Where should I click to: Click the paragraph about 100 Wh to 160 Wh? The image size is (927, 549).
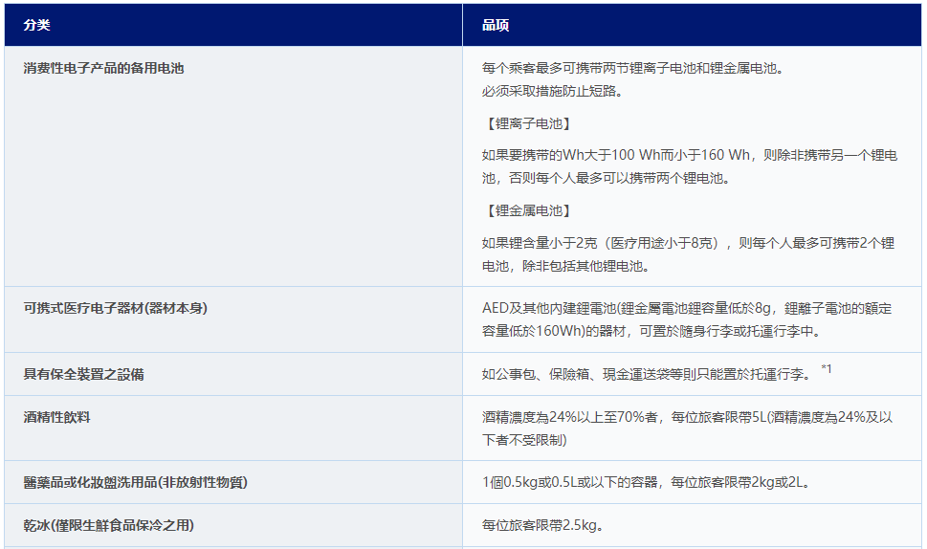click(x=689, y=166)
